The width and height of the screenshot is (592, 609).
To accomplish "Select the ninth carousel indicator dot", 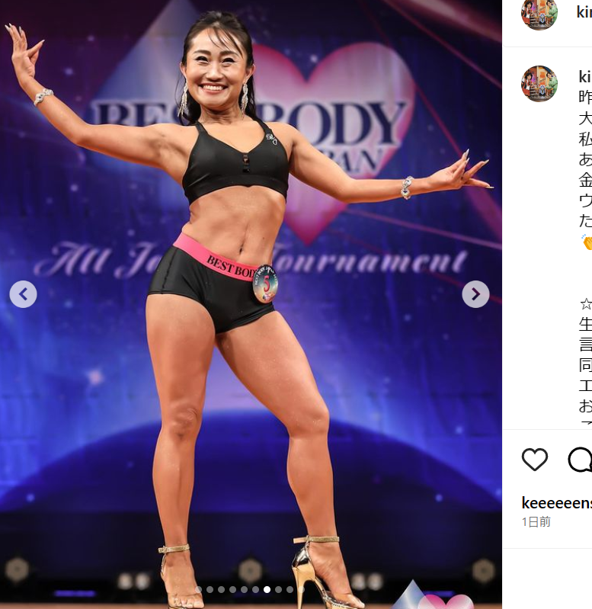I will click(x=290, y=590).
